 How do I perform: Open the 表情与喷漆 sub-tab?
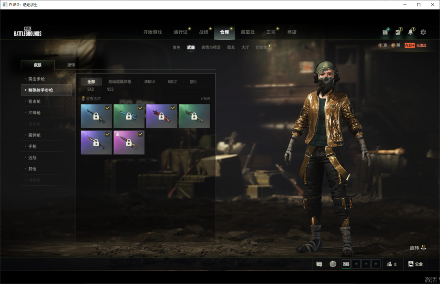click(x=211, y=47)
